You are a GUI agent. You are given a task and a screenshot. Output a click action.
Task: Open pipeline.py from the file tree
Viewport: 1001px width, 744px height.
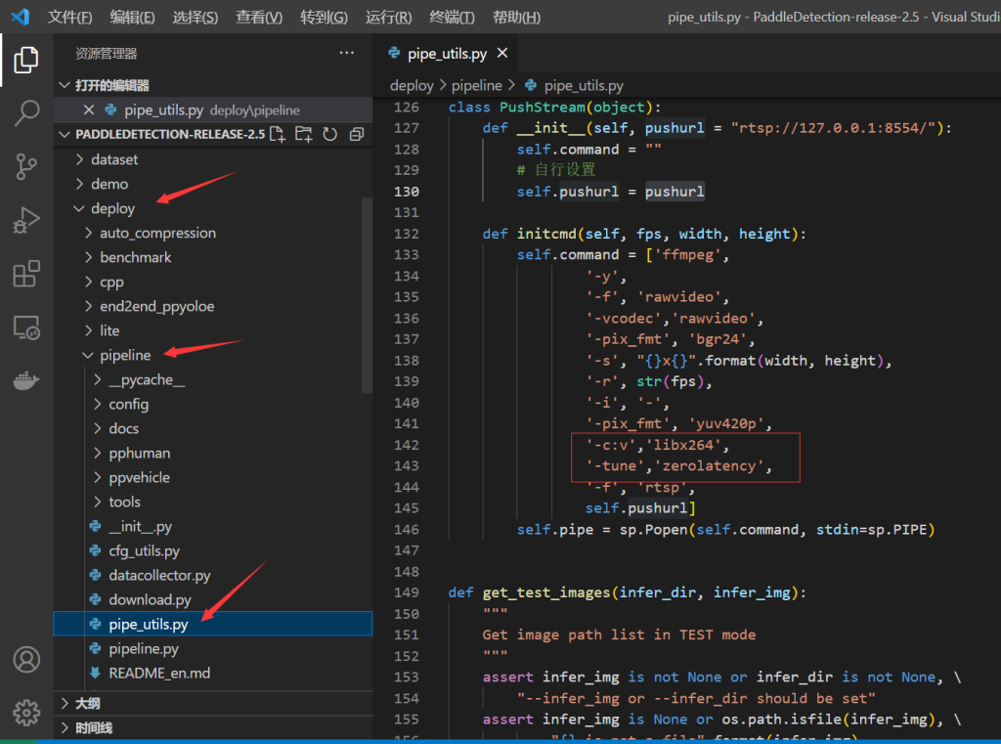point(143,648)
